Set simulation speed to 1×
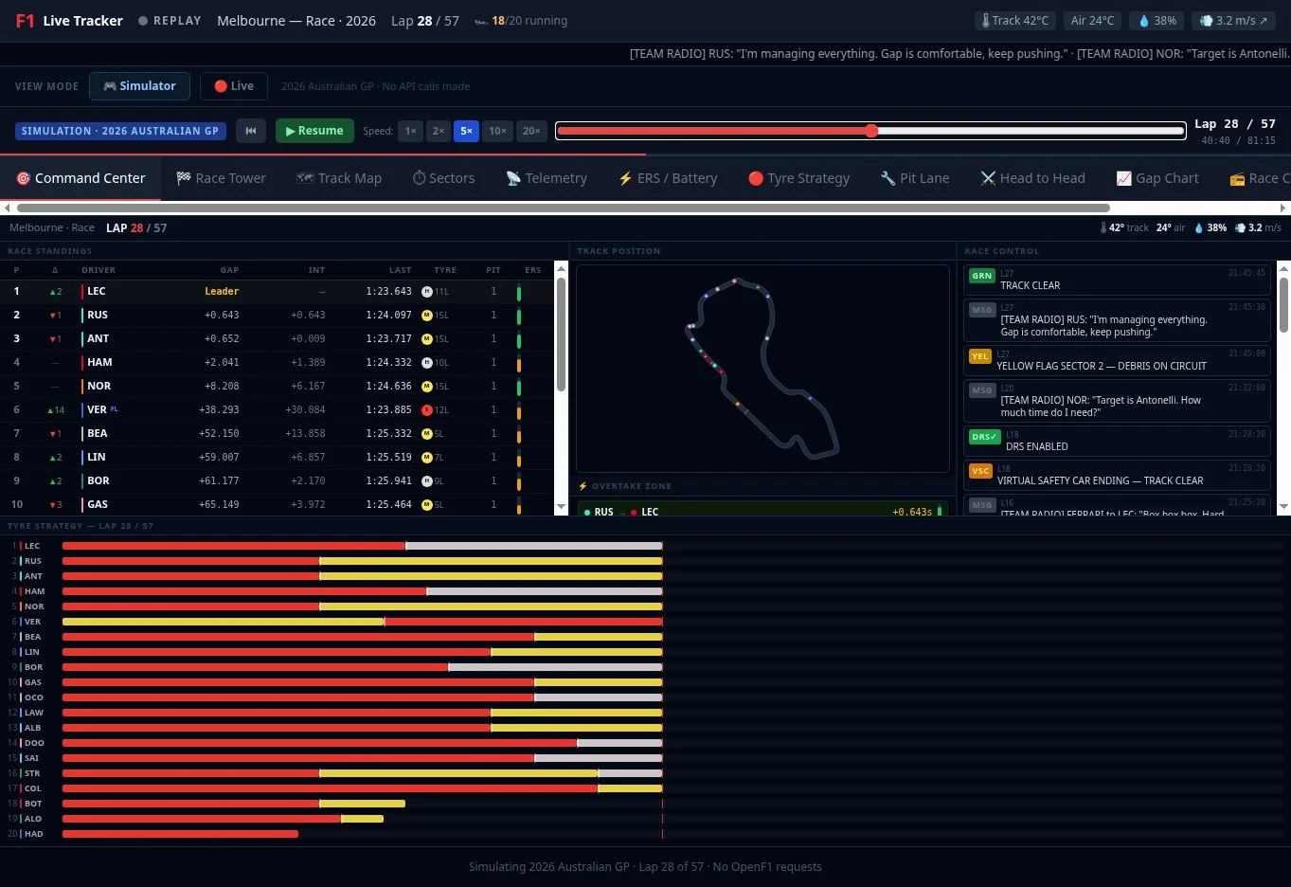 (410, 131)
